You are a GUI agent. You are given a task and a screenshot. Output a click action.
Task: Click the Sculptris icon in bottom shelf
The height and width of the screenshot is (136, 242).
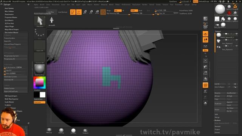85,131
